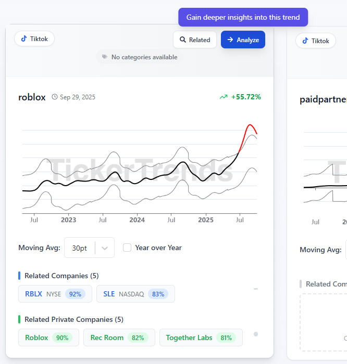Viewport: 347px width, 364px height.
Task: Open the Rec Room 82% private company tag
Action: pyautogui.click(x=119, y=337)
